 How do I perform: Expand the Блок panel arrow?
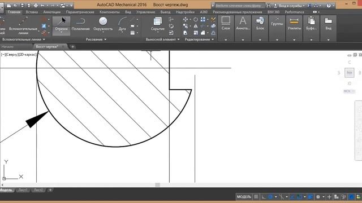[x=260, y=40]
